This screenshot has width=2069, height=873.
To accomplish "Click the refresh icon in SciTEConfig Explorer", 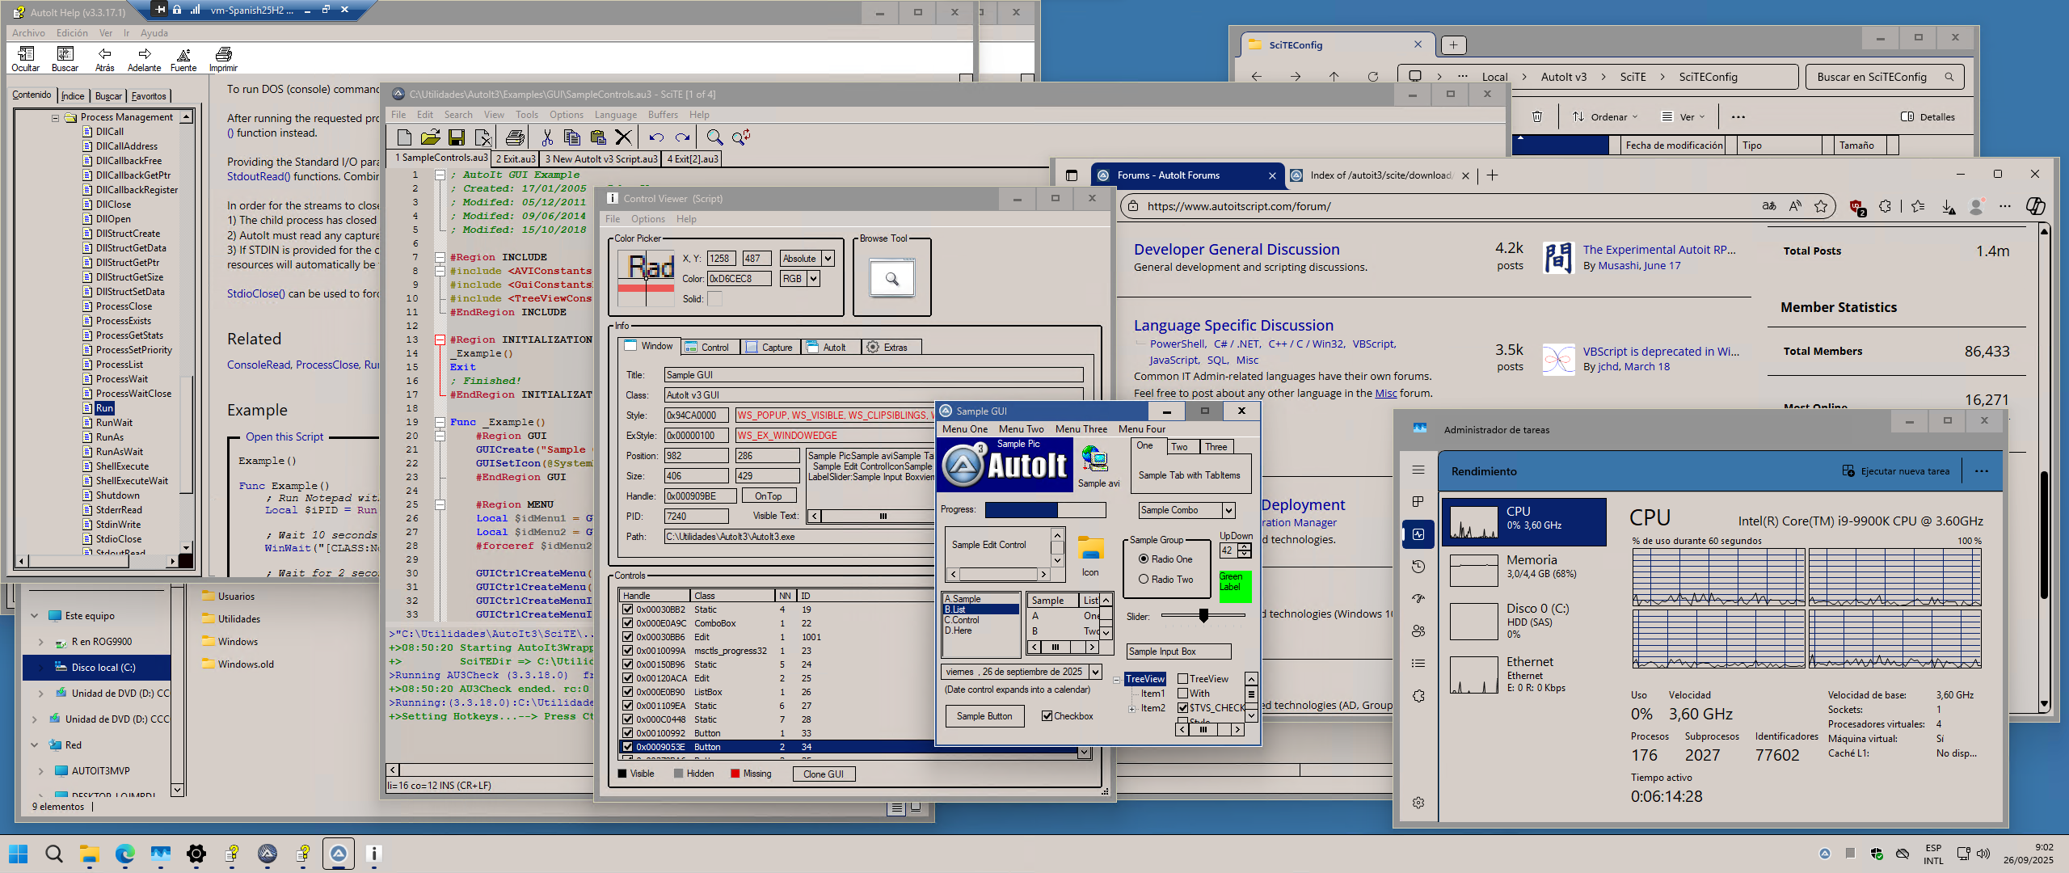I will (1373, 77).
